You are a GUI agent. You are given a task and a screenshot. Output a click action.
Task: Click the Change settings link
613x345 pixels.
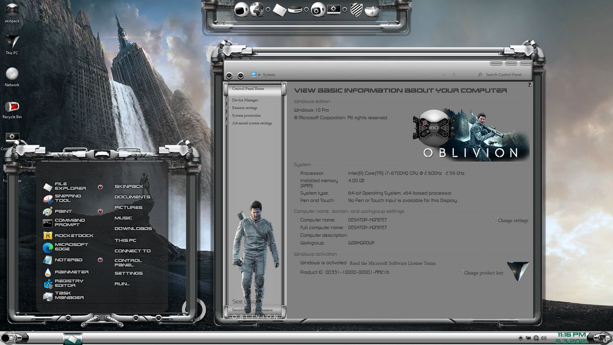pyautogui.click(x=513, y=220)
